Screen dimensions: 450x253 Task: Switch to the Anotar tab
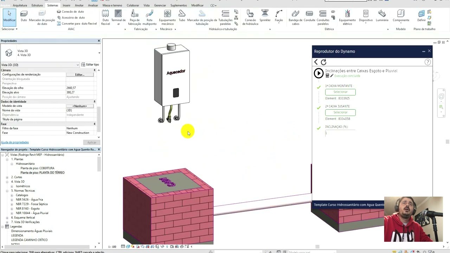(x=79, y=5)
